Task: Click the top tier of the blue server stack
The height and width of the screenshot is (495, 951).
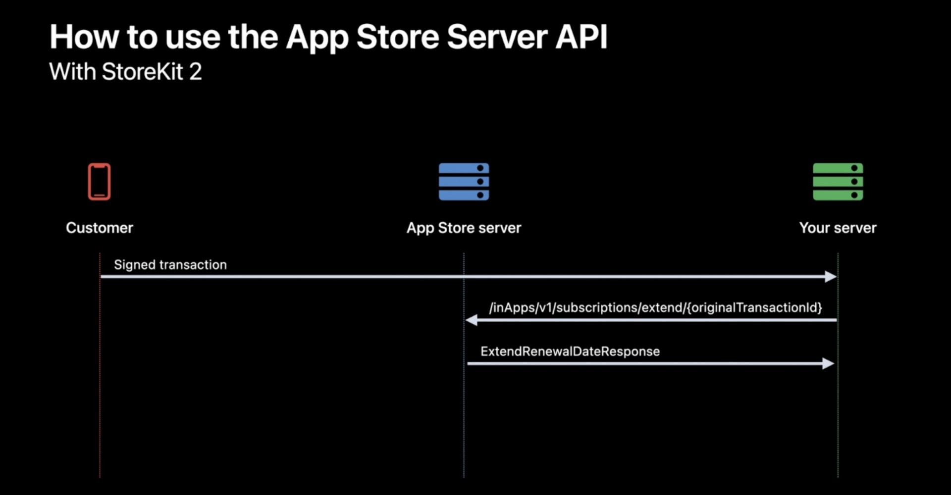Action: click(464, 167)
